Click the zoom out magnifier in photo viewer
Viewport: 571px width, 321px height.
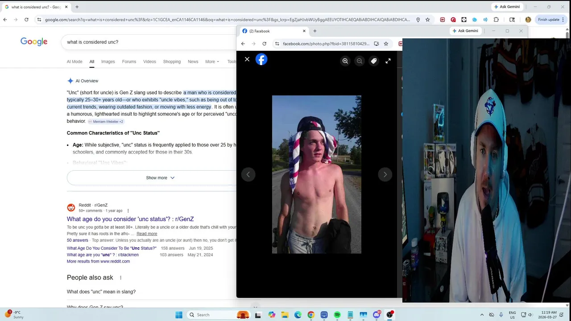pos(360,61)
